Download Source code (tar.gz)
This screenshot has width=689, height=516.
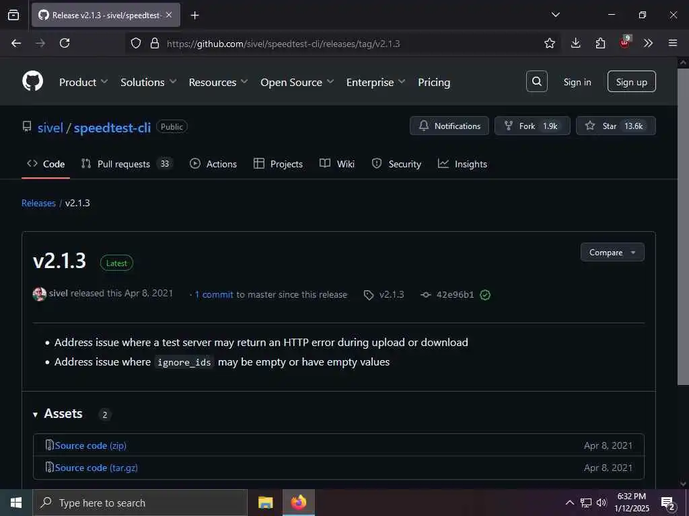coord(96,468)
